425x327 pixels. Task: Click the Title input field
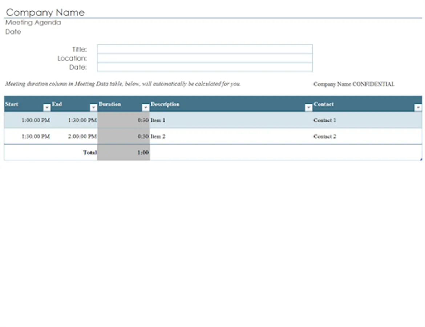point(205,49)
